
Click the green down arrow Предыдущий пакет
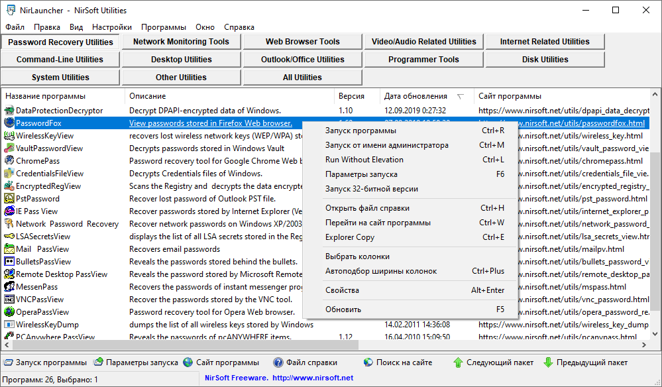tap(548, 362)
